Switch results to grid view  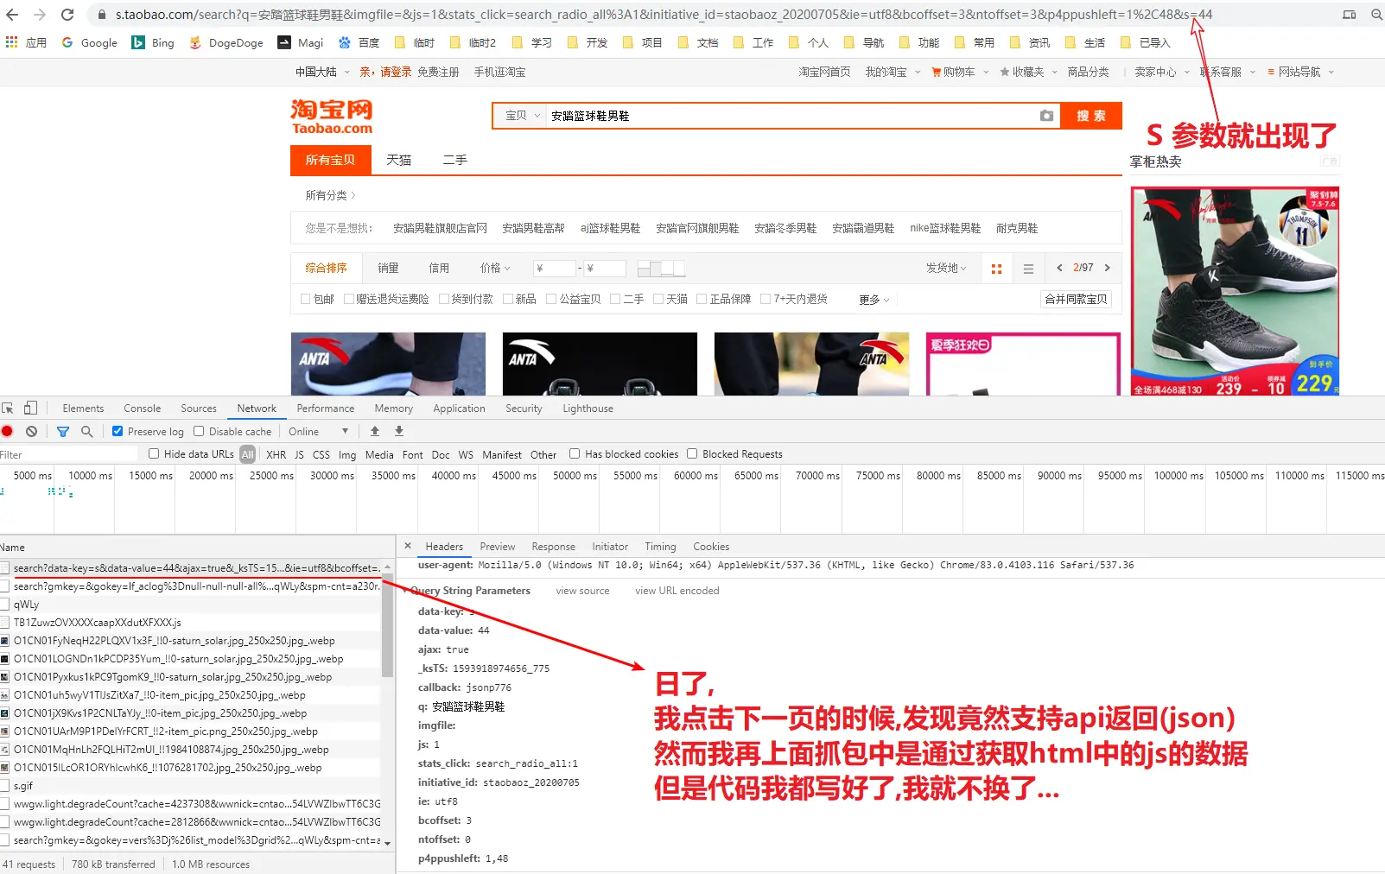(x=996, y=269)
